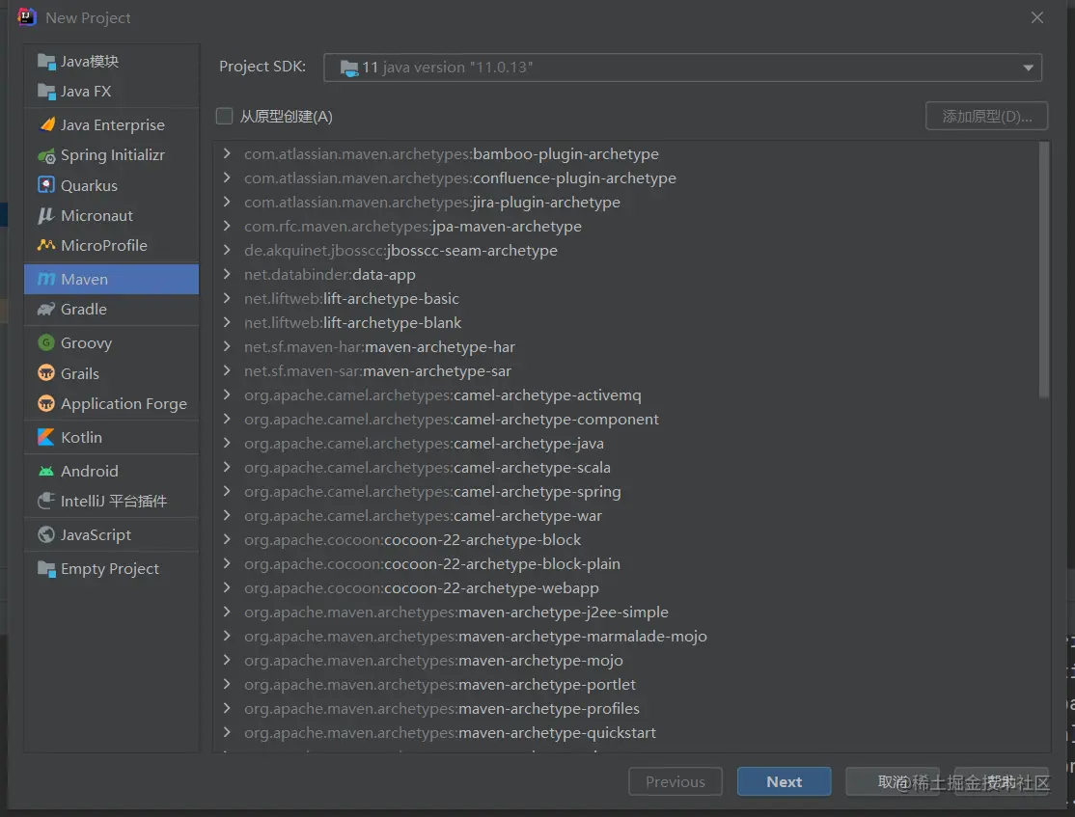Enable the 从原型创建(A) checkbox
This screenshot has height=817, width=1075.
coord(224,116)
